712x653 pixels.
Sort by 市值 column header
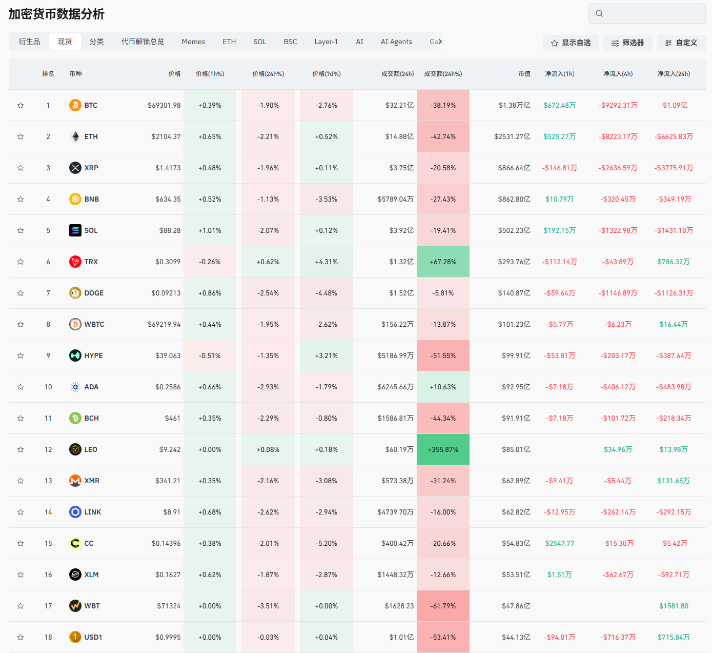pyautogui.click(x=524, y=74)
